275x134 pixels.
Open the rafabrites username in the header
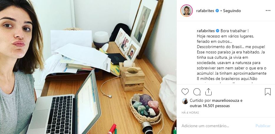(x=205, y=11)
